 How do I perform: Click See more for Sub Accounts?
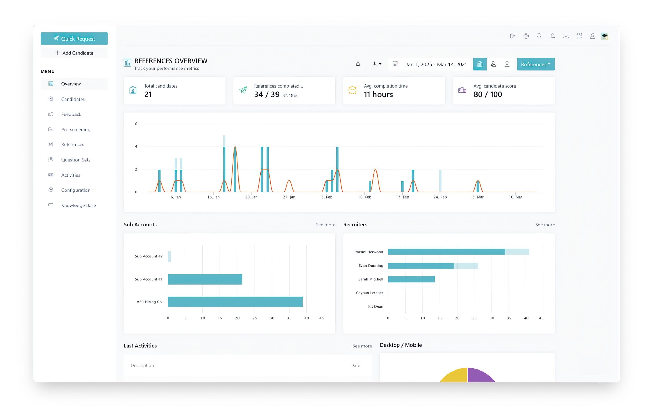(x=325, y=225)
